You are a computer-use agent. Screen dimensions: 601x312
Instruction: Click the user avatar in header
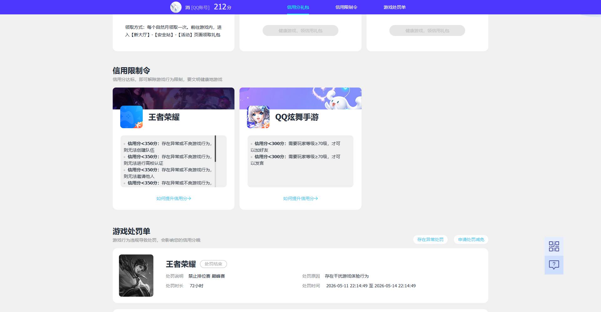(176, 7)
